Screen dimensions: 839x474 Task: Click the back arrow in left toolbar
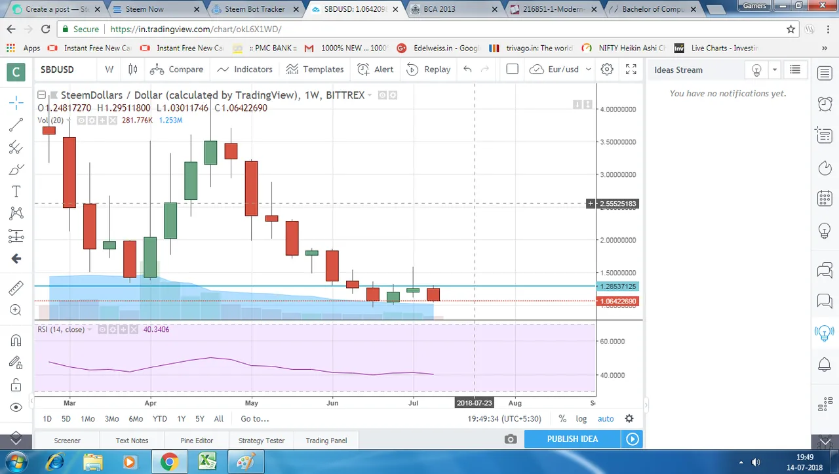pos(16,258)
